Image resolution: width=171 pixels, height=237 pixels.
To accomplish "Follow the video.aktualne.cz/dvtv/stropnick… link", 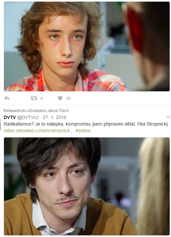I will pos(39,131).
